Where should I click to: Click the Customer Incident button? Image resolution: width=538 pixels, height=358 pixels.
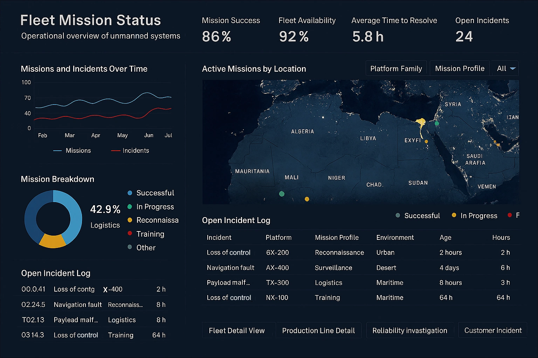tap(492, 330)
